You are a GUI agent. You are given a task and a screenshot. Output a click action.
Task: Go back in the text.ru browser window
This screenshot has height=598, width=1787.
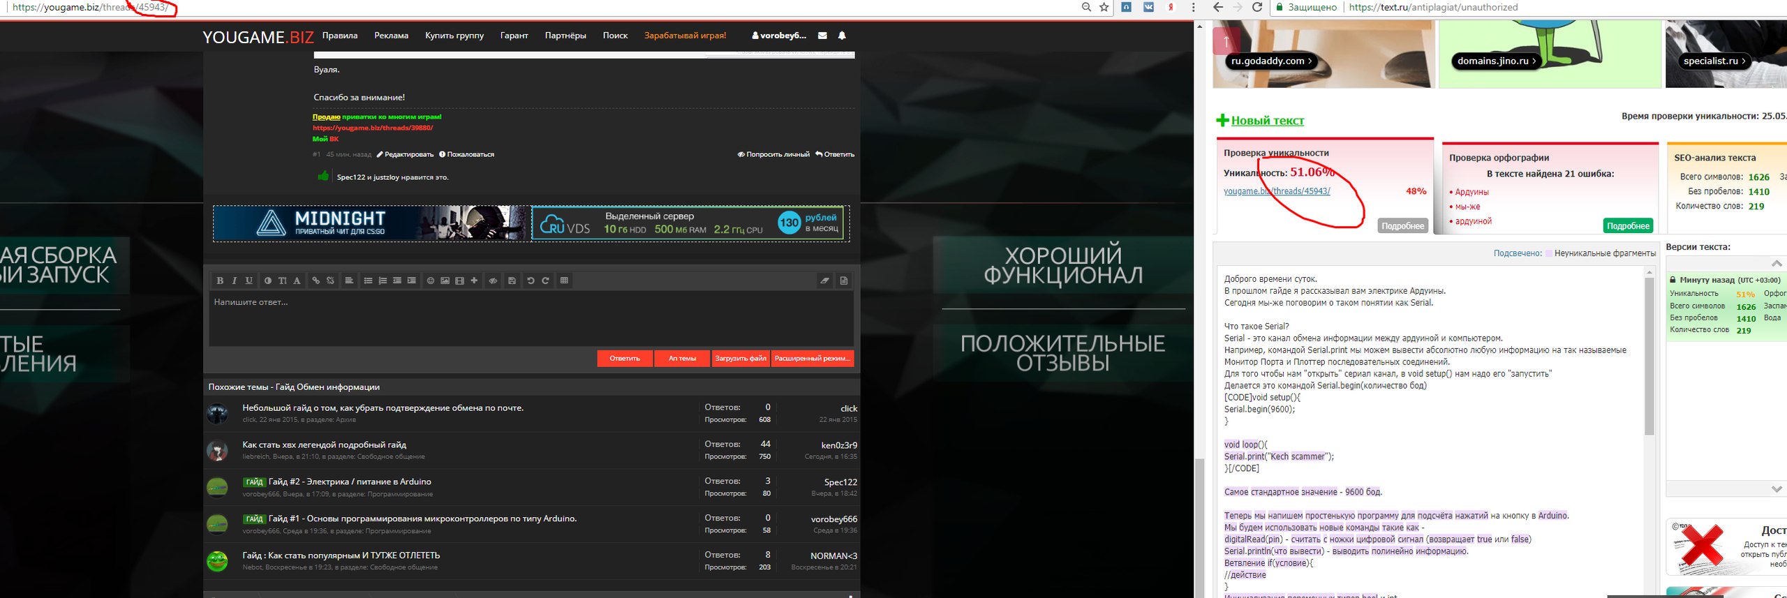(1218, 7)
